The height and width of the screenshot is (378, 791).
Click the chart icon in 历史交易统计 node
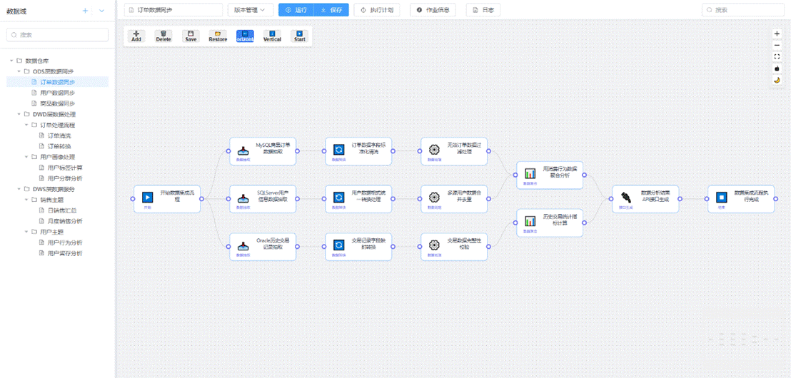[x=530, y=221]
